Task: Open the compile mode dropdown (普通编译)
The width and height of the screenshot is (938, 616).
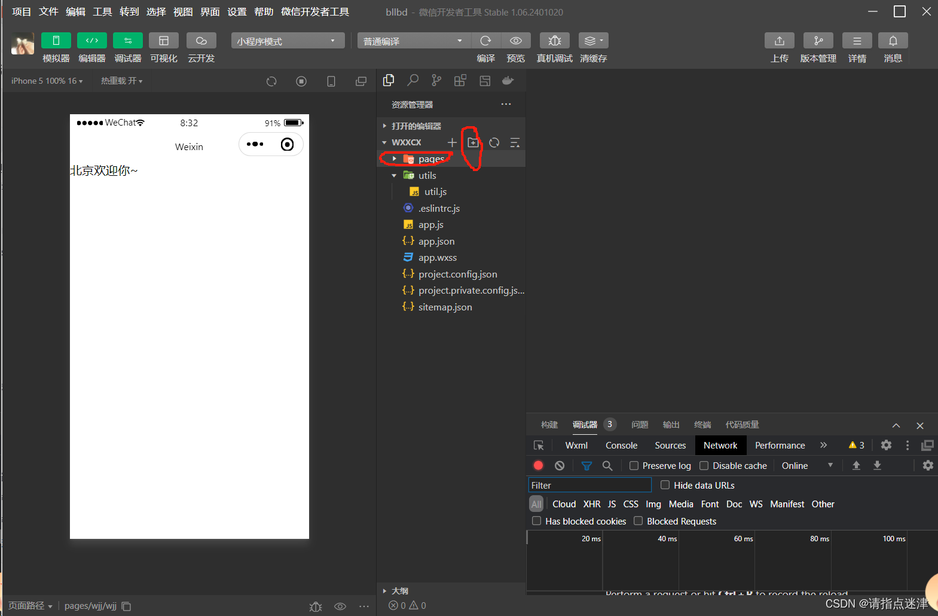Action: 414,41
